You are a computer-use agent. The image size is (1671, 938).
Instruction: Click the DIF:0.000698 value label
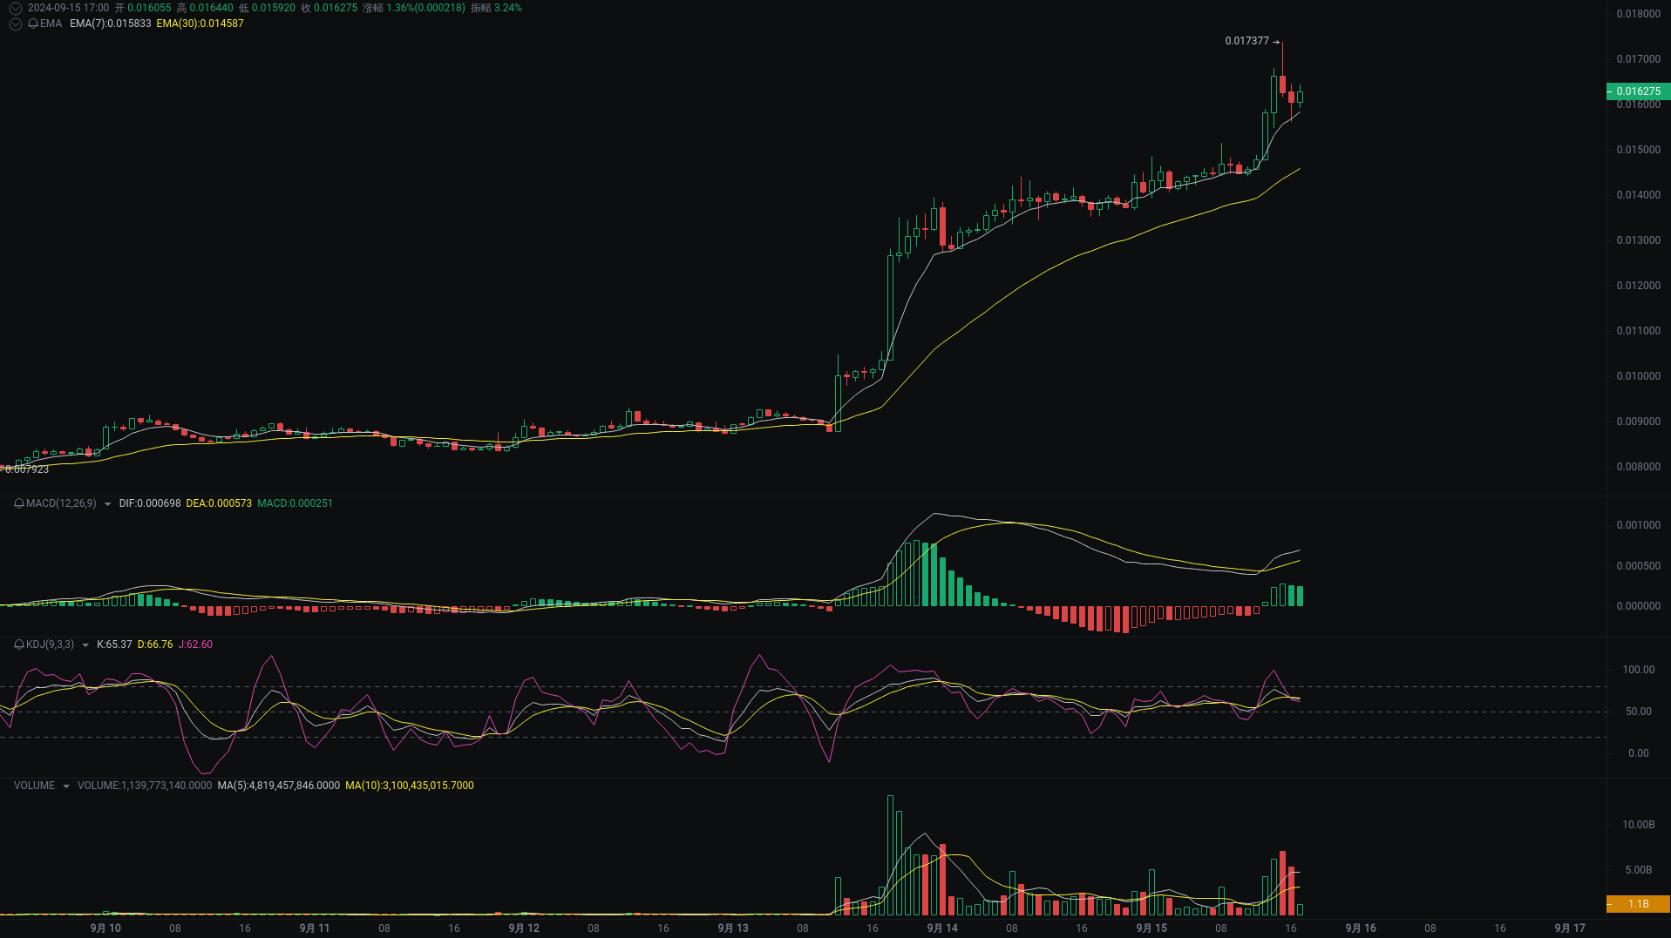tap(151, 503)
